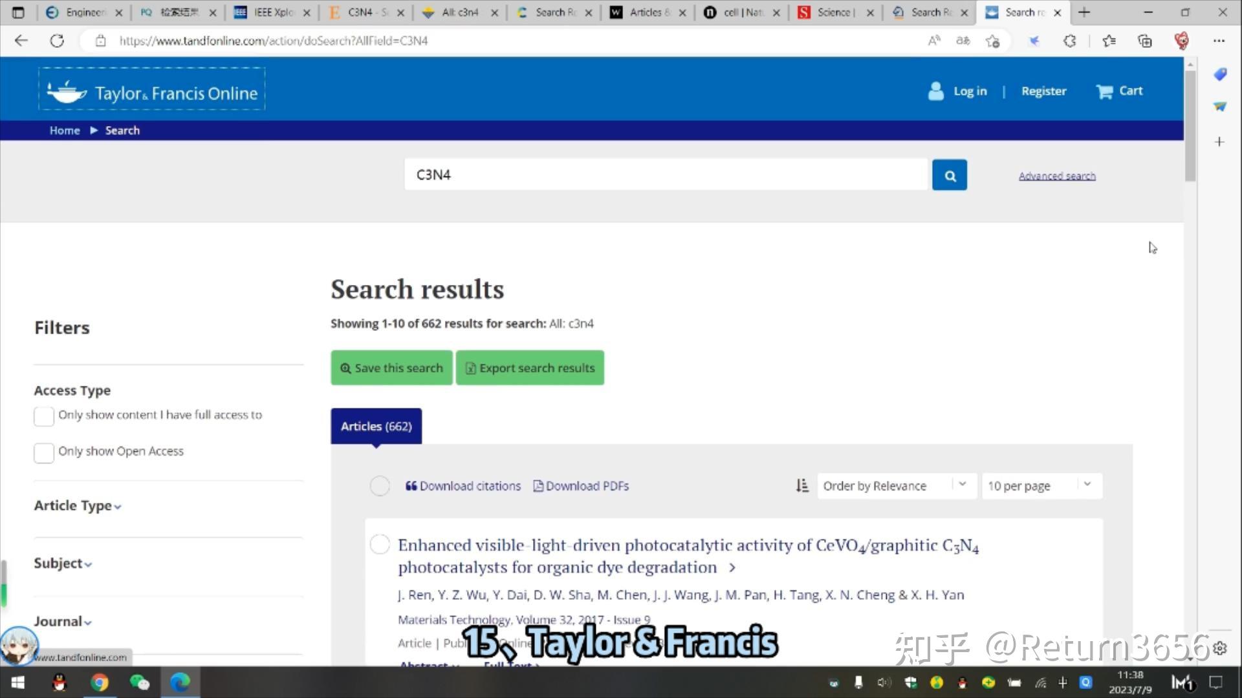Switch to the All: c3n4 browser tab

coord(460,12)
